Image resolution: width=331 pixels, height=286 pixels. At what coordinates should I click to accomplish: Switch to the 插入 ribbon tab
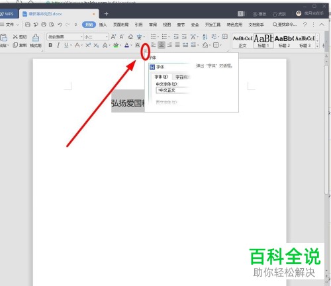(x=103, y=24)
